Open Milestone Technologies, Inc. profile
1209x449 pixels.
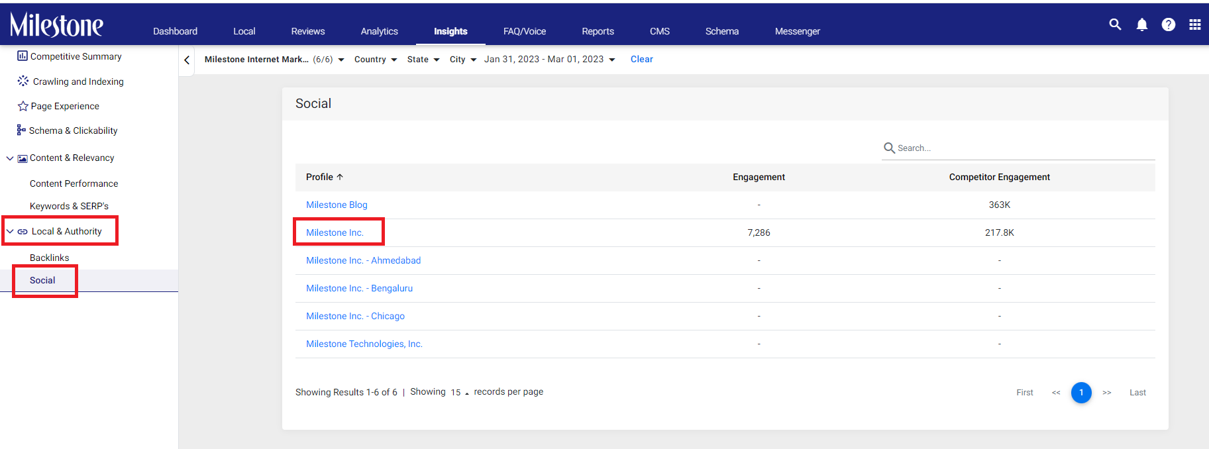tap(364, 344)
